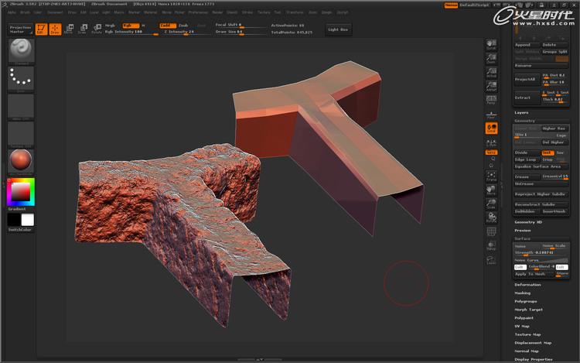Image resolution: width=580 pixels, height=363 pixels.
Task: Select the Scale transform icon in top shelf
Action: pyautogui.click(x=83, y=29)
